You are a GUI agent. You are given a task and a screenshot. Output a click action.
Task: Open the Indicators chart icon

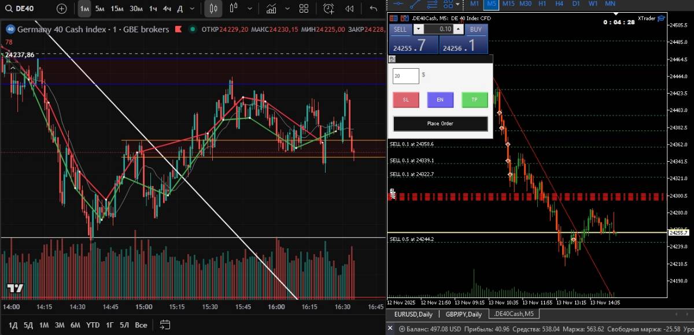point(271,9)
